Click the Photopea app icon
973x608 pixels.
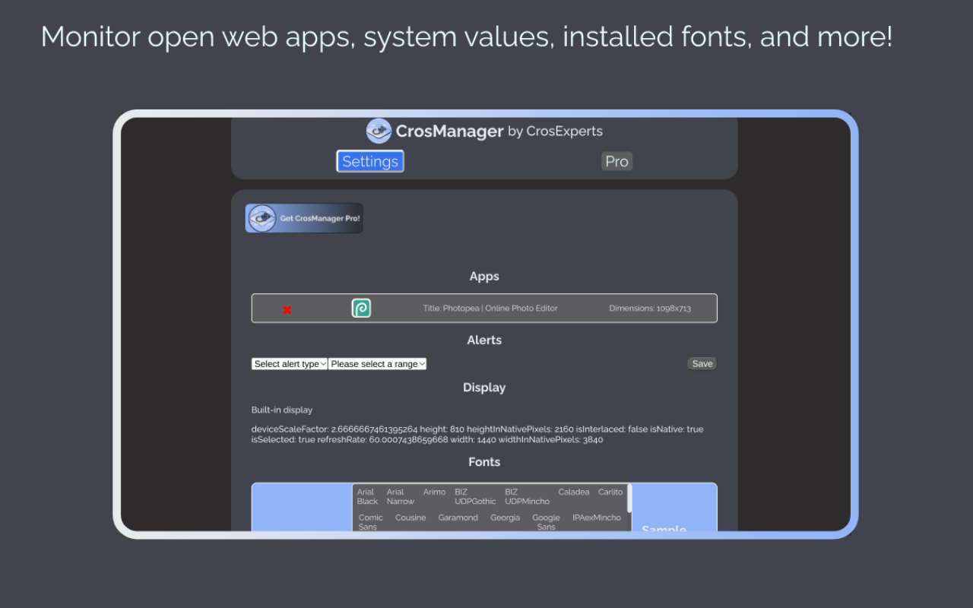pos(361,308)
